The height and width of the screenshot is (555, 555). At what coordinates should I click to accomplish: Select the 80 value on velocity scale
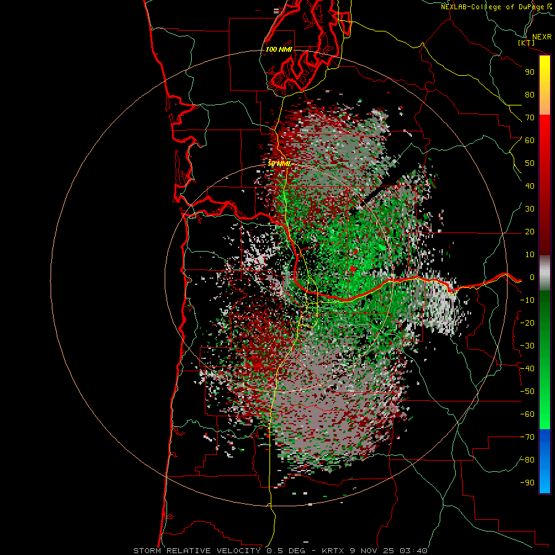[530, 95]
